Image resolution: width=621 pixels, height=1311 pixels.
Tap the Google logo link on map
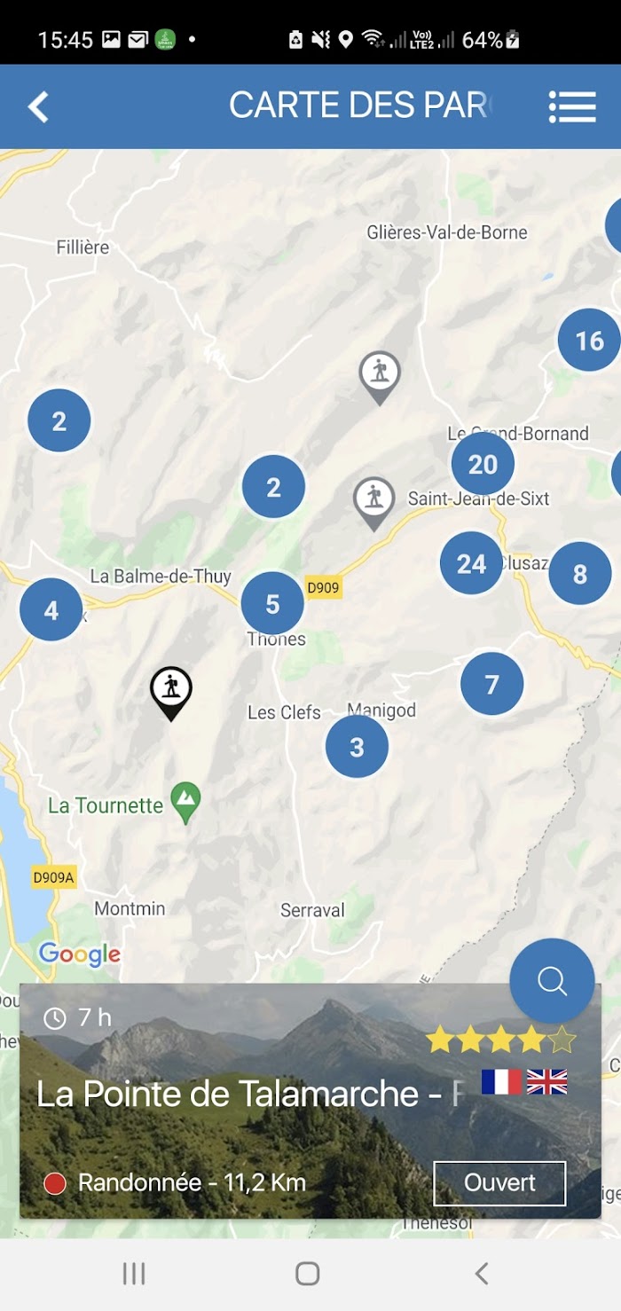pos(79,954)
